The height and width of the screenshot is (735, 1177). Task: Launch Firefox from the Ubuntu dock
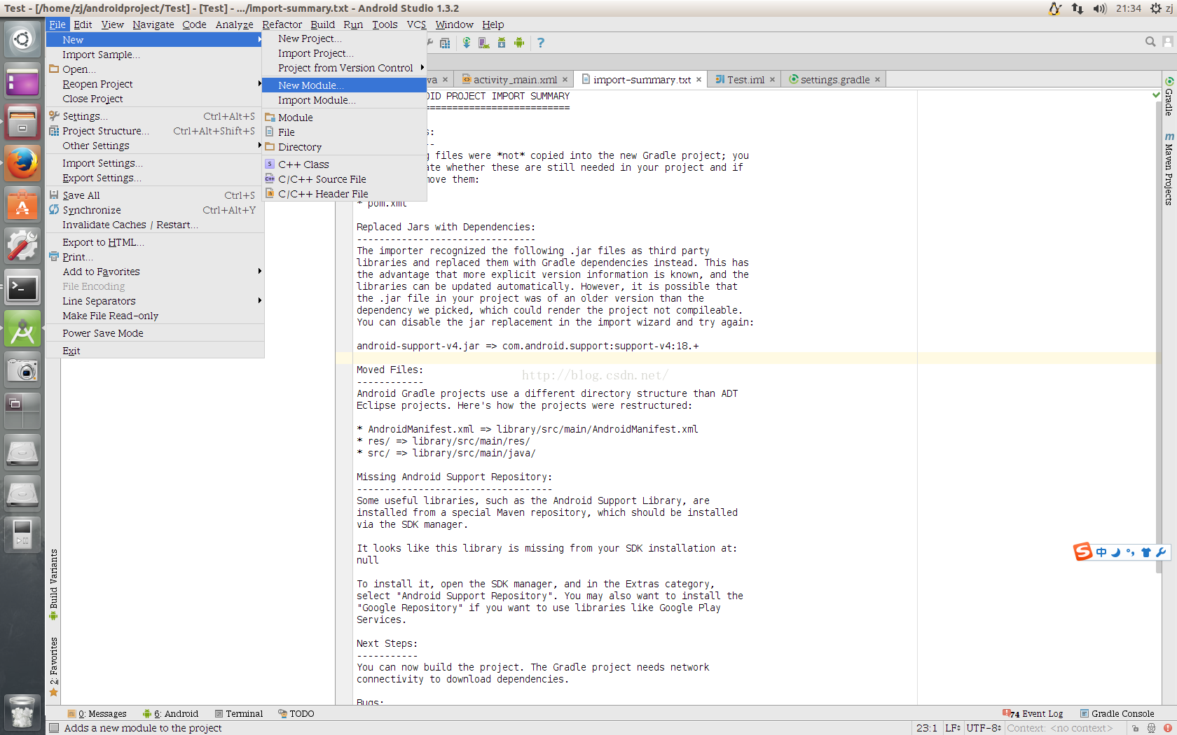pos(22,164)
